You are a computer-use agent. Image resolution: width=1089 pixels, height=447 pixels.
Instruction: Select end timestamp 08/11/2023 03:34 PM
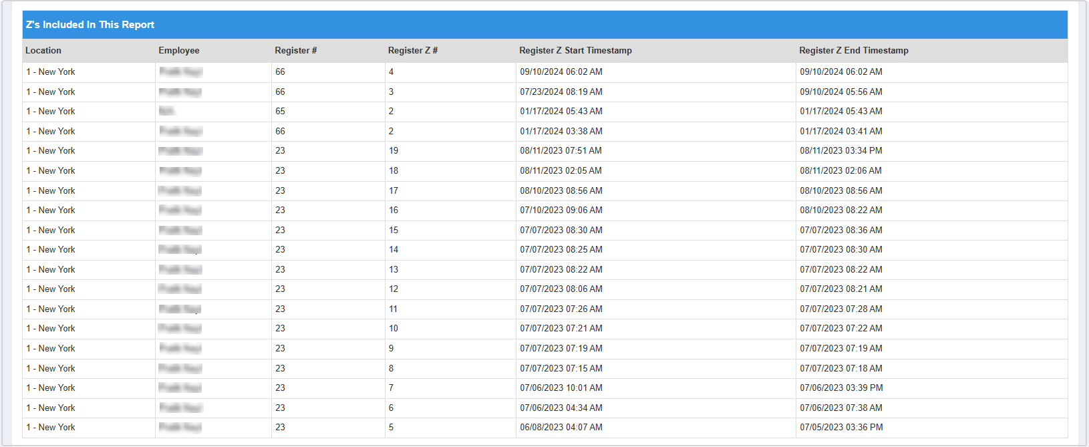tap(840, 151)
